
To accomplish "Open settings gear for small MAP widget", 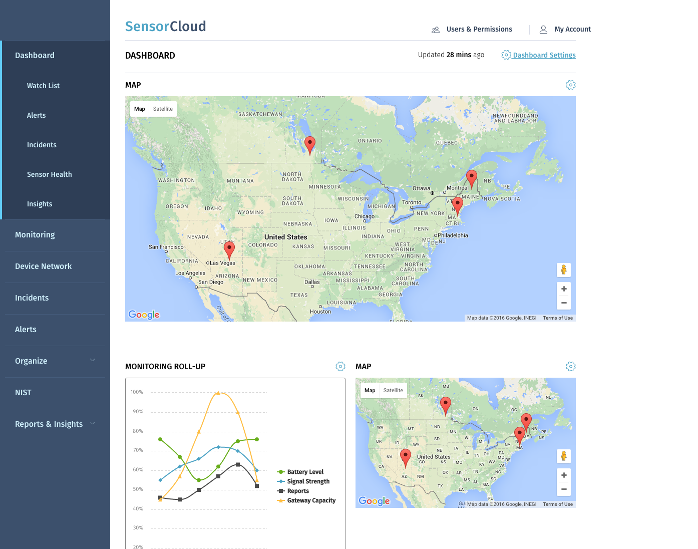I will (571, 367).
